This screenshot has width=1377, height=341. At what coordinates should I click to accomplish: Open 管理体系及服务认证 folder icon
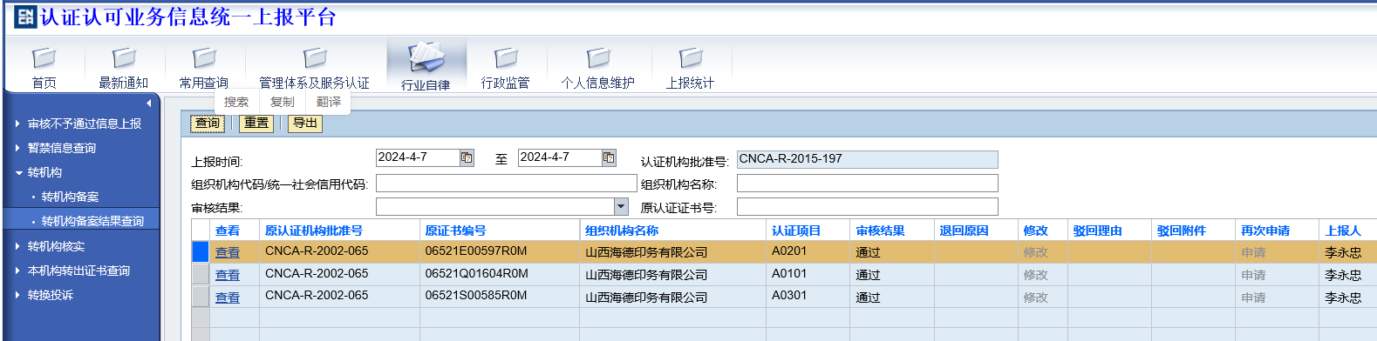pyautogui.click(x=315, y=58)
